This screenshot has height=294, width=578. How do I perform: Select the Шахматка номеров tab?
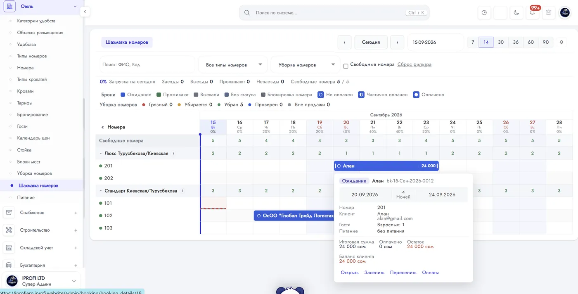point(127,42)
